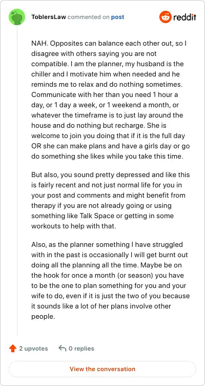Follow the blue "post" link
Image resolution: width=205 pixels, height=386 pixels.
[117, 17]
